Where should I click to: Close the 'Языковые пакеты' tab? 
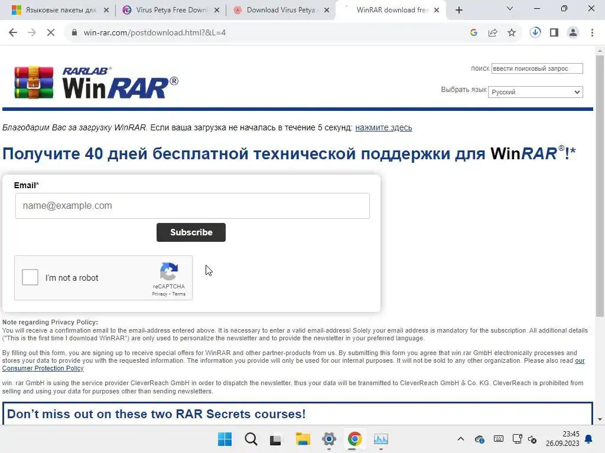(x=106, y=11)
